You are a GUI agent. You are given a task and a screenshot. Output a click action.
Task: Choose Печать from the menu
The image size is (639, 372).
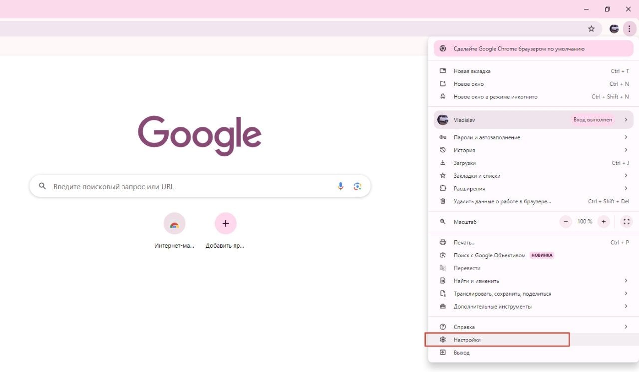point(534,242)
